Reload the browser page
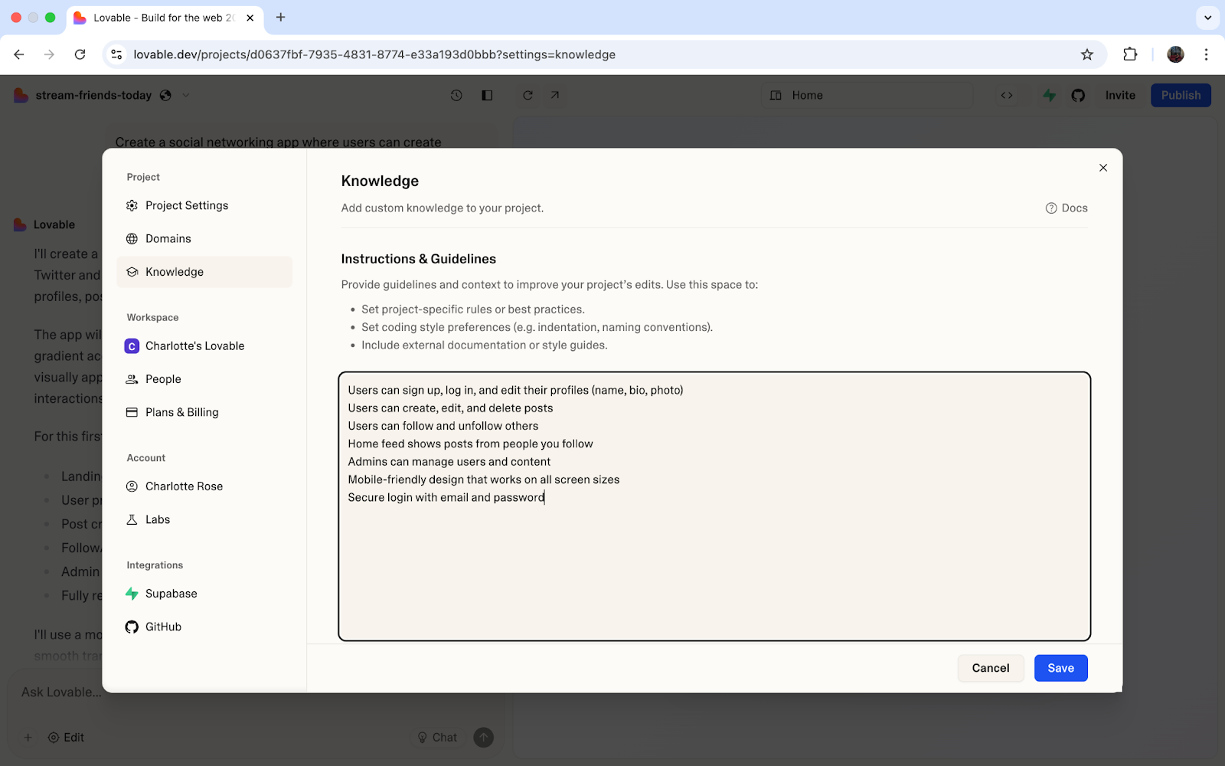The image size is (1225, 766). click(x=80, y=54)
